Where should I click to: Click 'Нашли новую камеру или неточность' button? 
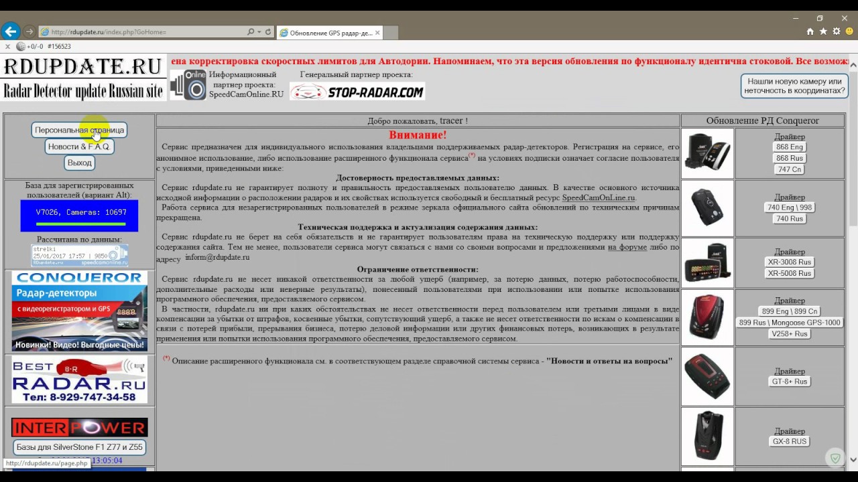(794, 86)
